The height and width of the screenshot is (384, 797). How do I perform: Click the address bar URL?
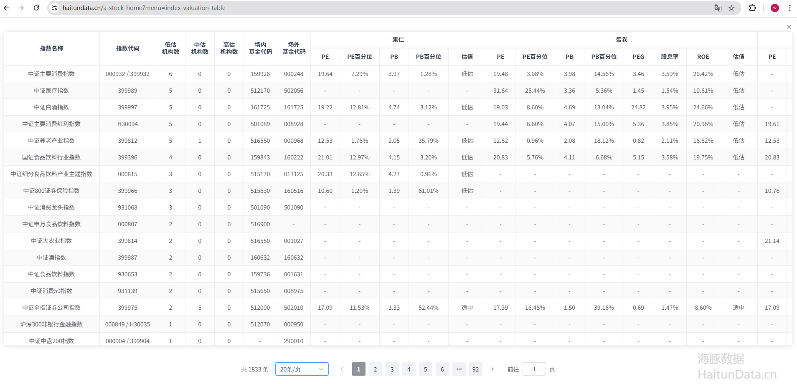pos(144,8)
